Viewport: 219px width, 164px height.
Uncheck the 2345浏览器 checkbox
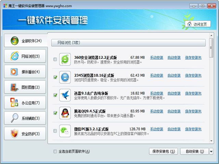pyautogui.click(x=55, y=77)
